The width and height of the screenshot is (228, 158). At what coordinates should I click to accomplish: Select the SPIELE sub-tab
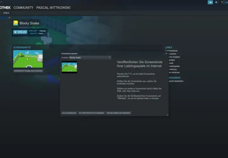click(6, 13)
